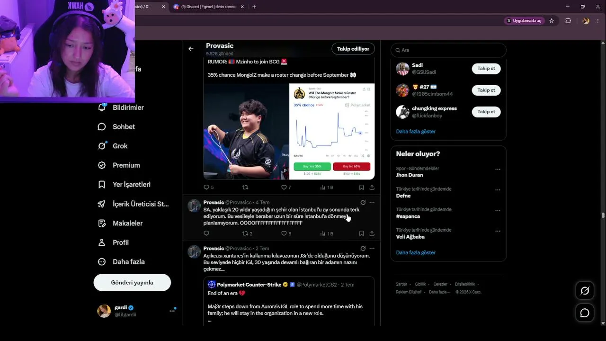Go to Makaleler in the sidebar

pos(120,223)
